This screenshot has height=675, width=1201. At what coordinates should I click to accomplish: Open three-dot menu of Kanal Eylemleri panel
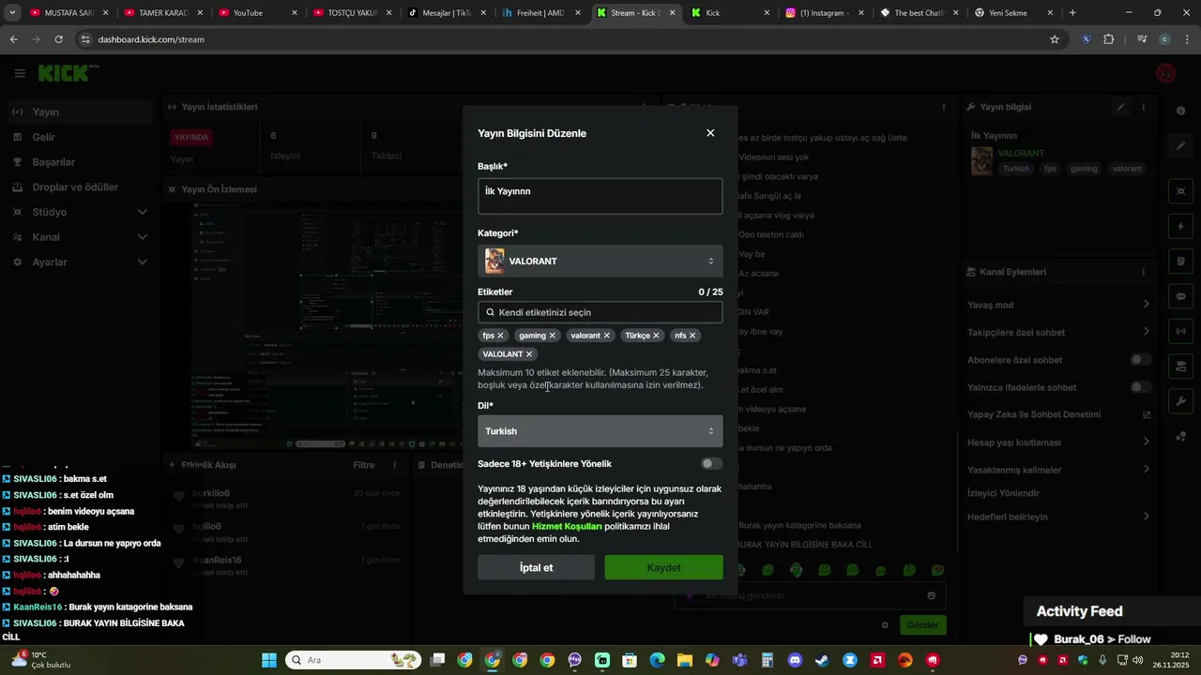(1143, 272)
